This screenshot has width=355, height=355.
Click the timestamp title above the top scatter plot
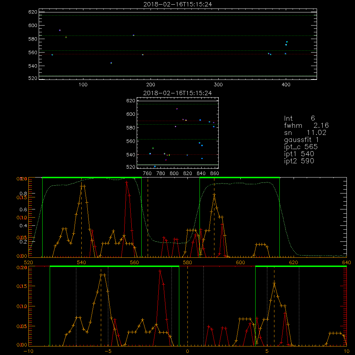(x=178, y=4)
